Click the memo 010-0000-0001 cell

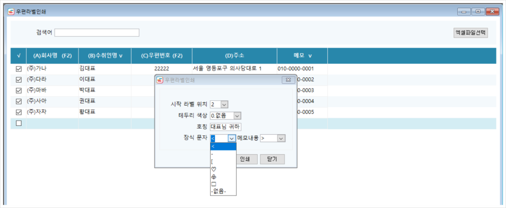pos(302,69)
